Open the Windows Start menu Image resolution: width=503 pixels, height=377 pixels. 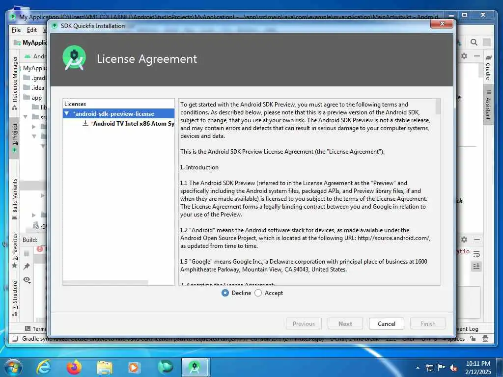(13, 367)
